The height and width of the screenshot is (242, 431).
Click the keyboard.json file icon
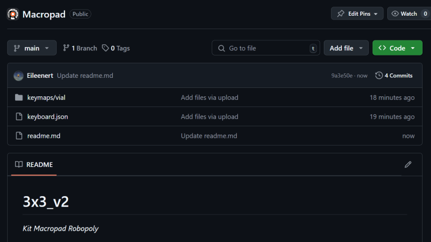(x=19, y=117)
